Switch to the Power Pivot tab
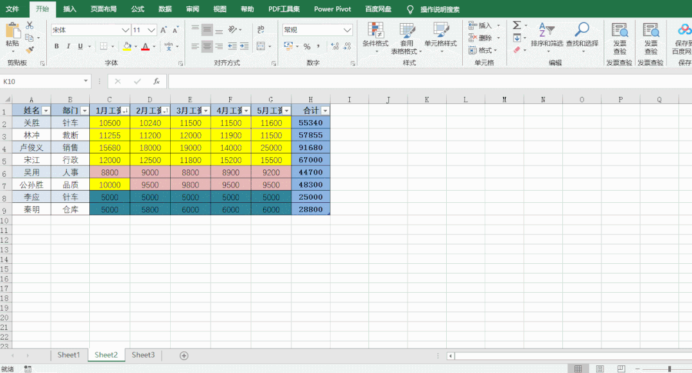This screenshot has width=692, height=373. [x=333, y=9]
